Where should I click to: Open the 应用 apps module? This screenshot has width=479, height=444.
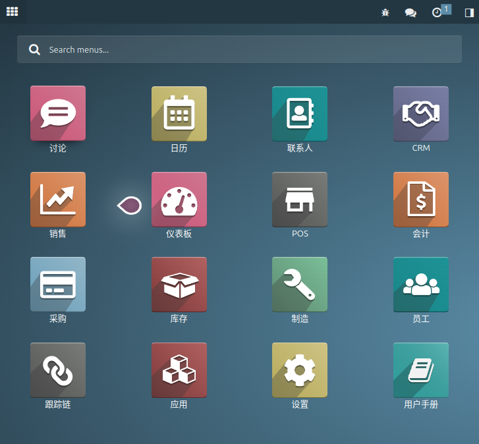[x=179, y=370]
